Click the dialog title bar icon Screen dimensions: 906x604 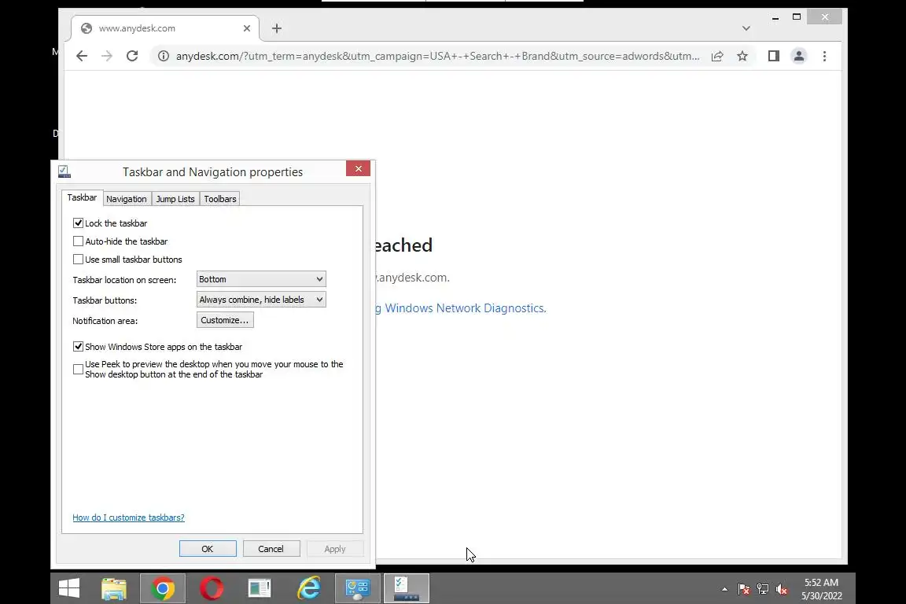pos(64,171)
